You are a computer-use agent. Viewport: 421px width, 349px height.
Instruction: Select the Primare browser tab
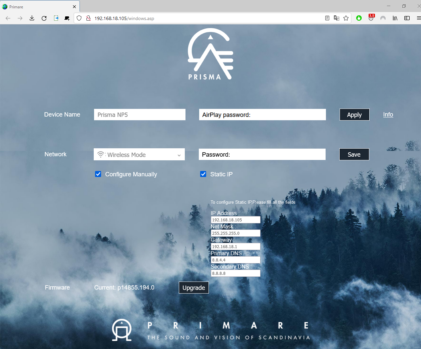tap(40, 7)
